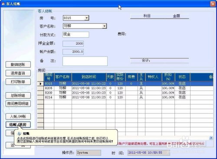Click the 主从 column header
217x159 pixels.
pyautogui.click(x=141, y=77)
